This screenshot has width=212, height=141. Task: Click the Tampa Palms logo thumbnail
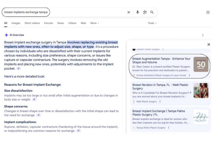tap(201, 117)
